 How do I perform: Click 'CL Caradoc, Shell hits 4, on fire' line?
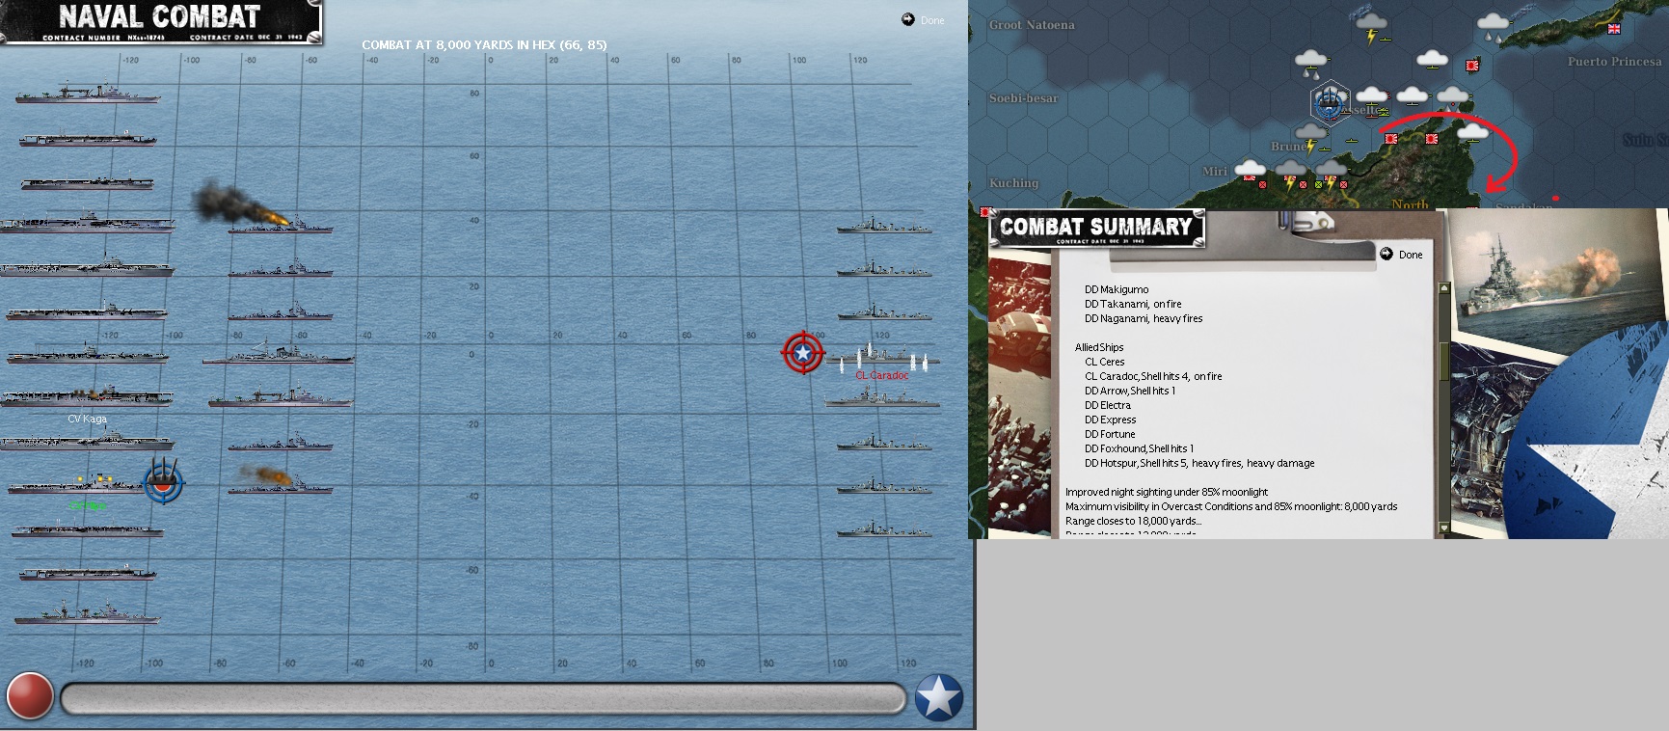click(1153, 376)
